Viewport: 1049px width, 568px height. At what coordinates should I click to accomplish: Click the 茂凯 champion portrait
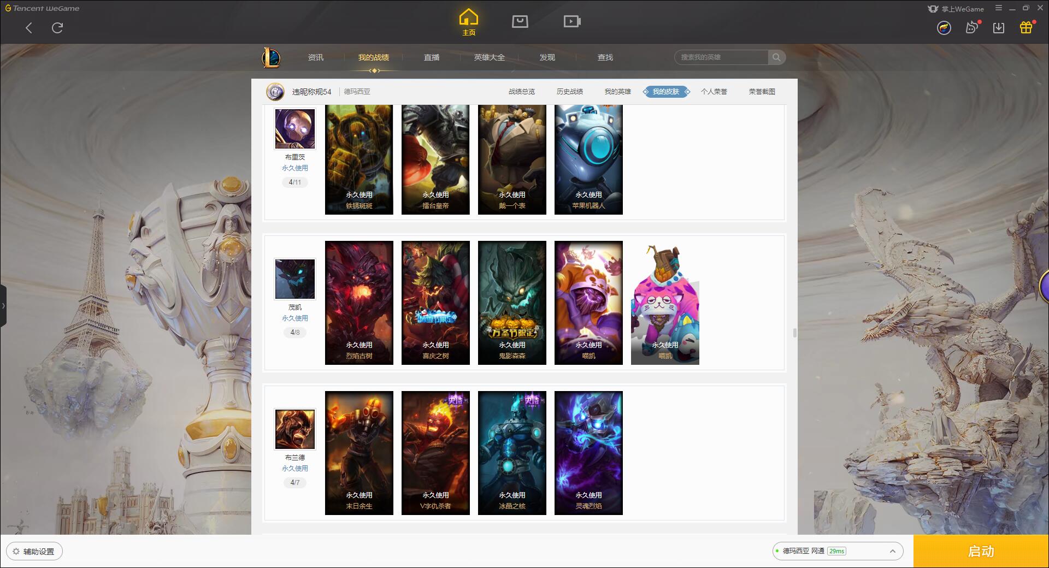[x=295, y=279]
